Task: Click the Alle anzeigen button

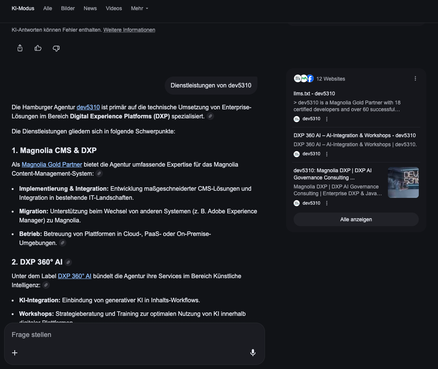Action: [x=356, y=219]
